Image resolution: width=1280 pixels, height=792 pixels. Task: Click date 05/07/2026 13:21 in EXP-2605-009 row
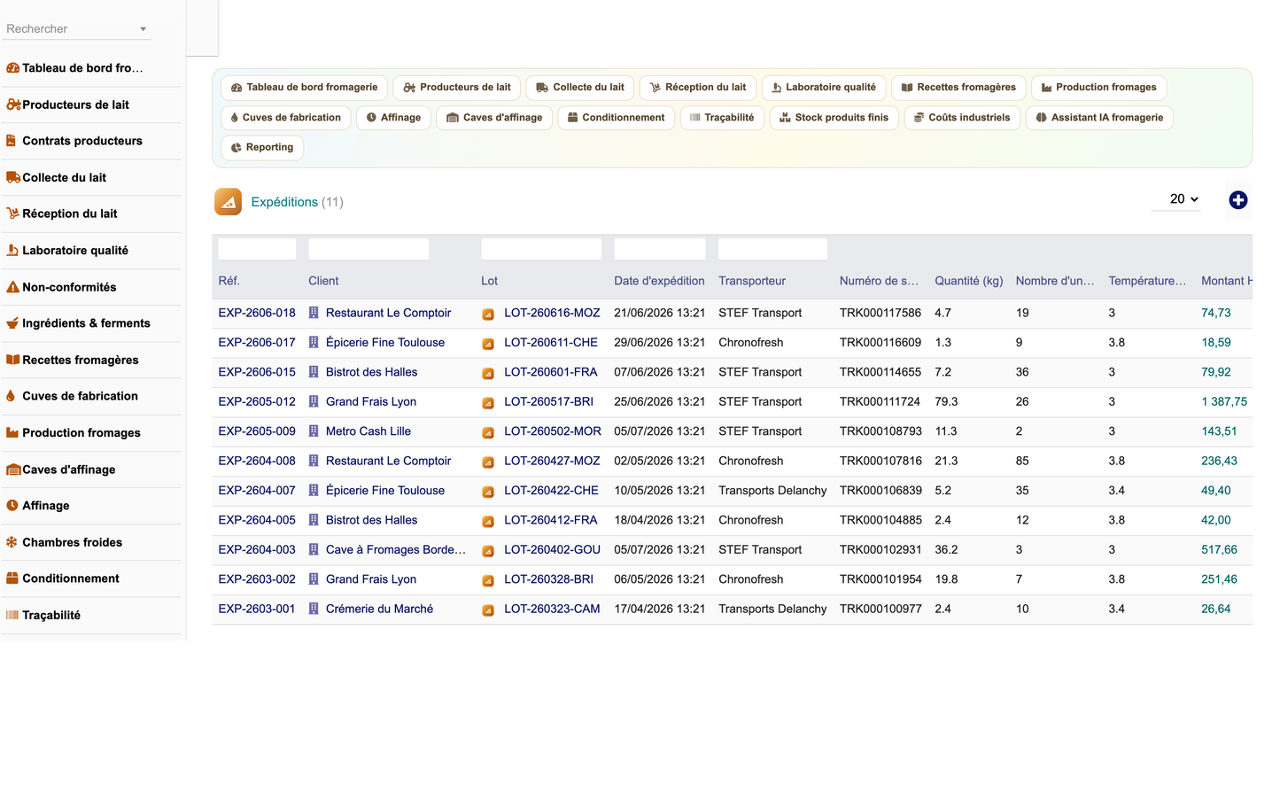pyautogui.click(x=660, y=431)
